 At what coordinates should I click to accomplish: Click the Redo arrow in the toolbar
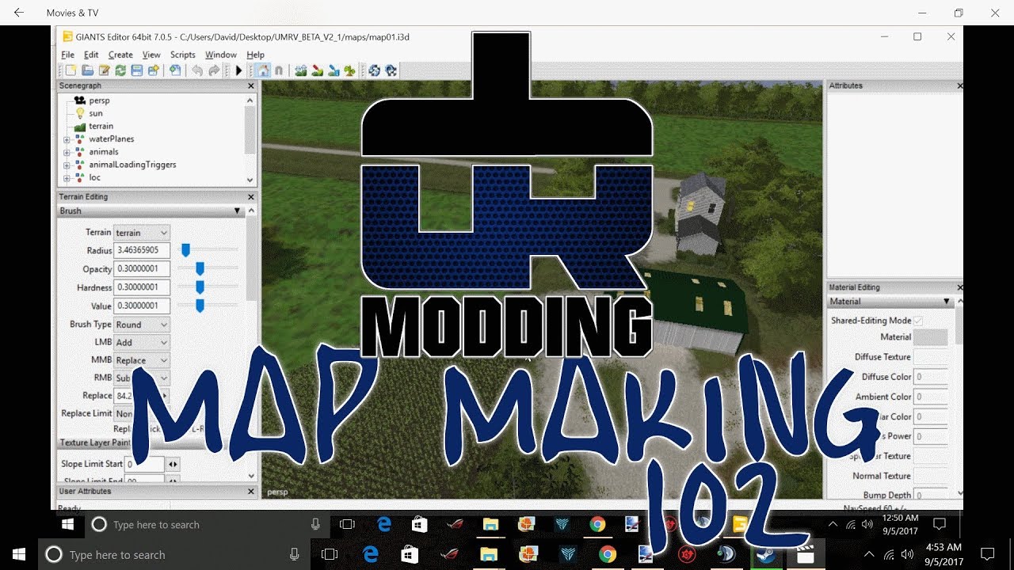(213, 70)
